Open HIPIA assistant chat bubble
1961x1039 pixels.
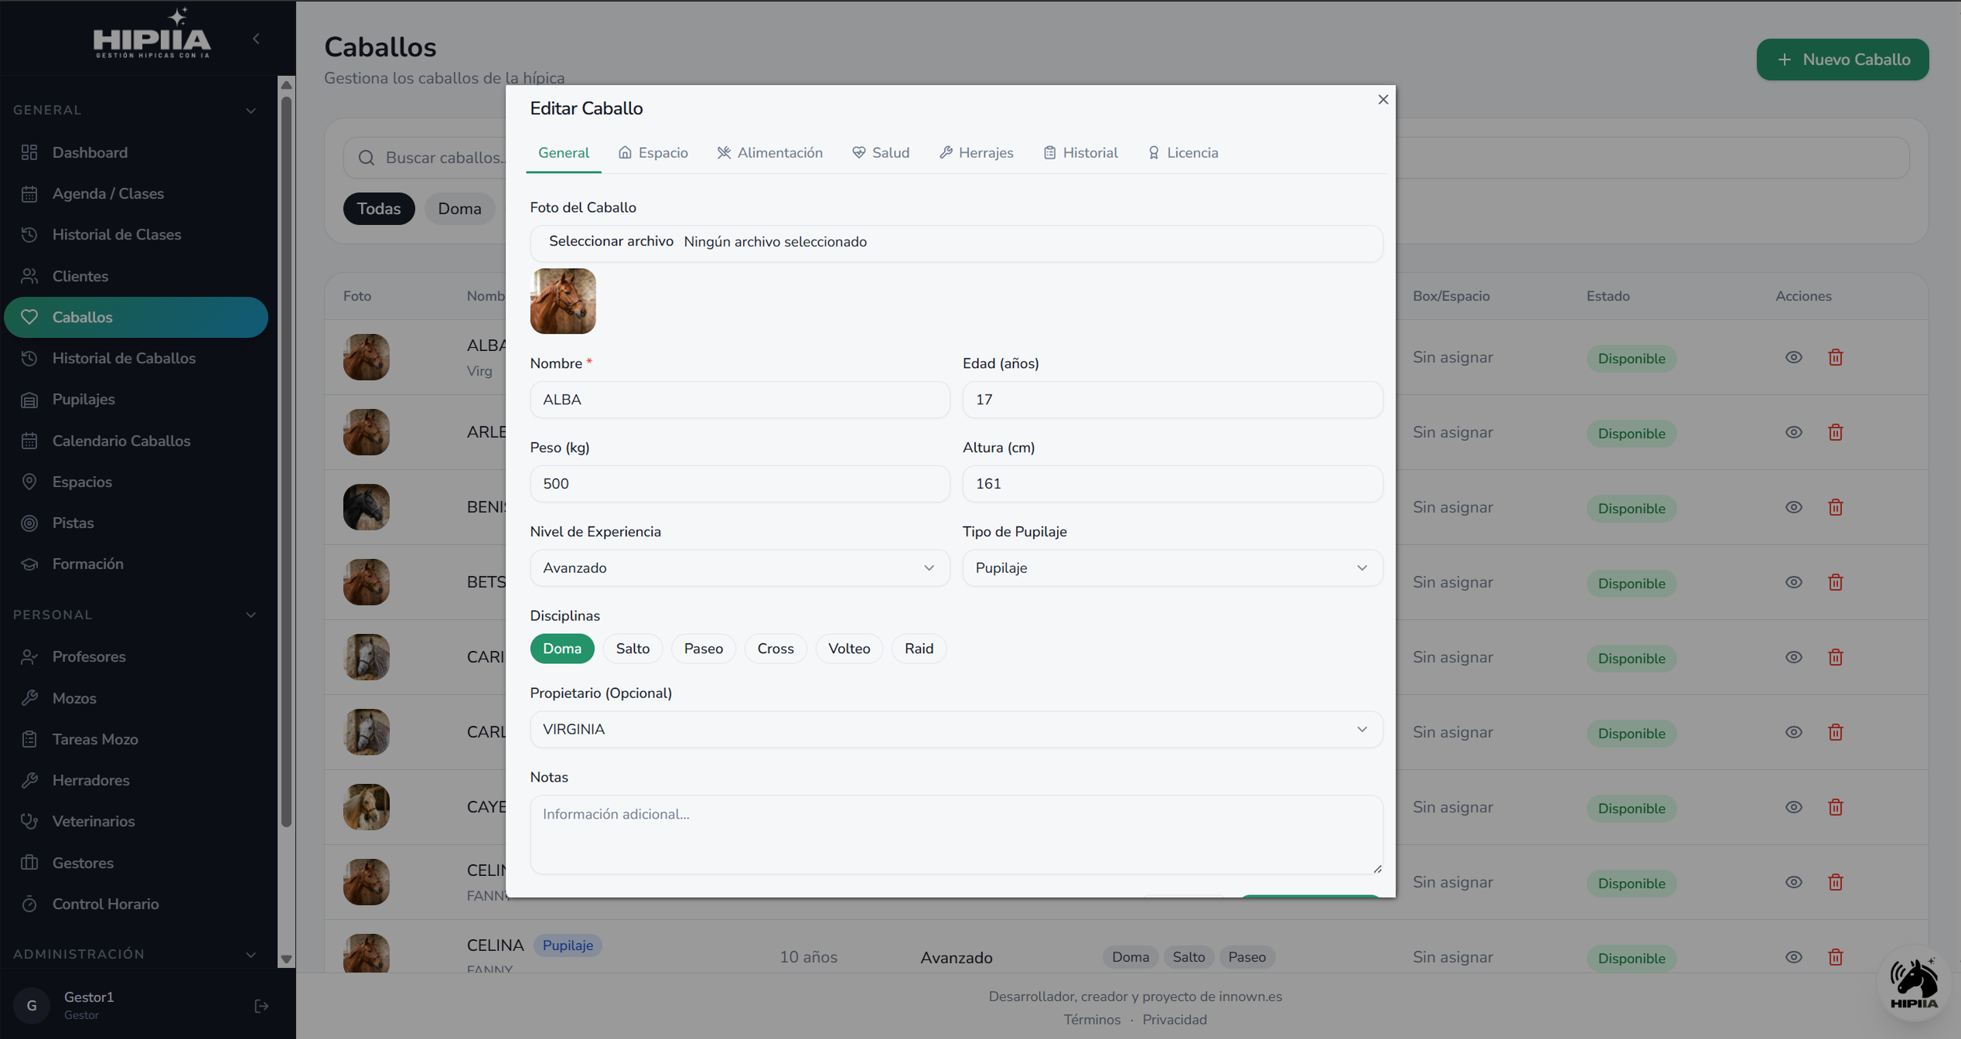pos(1914,983)
